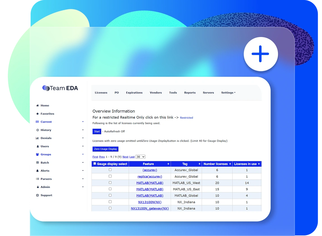This screenshot has width=322, height=236.
Task: Click the Current monitor icon
Action: click(37, 122)
